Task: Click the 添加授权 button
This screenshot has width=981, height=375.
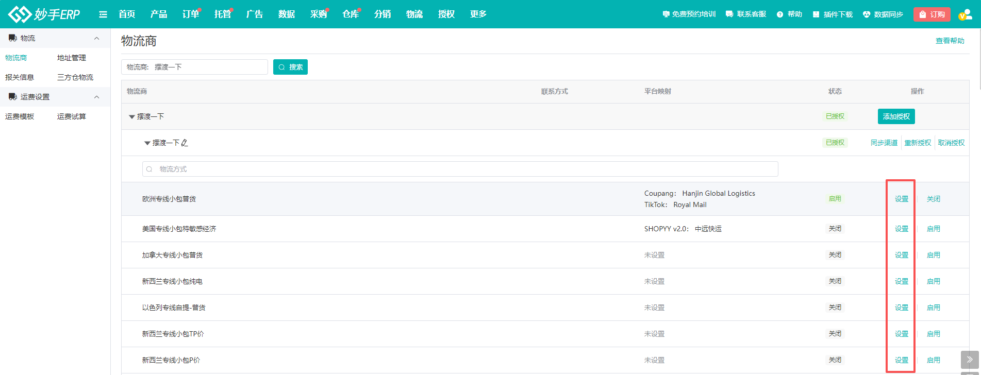Action: 896,116
